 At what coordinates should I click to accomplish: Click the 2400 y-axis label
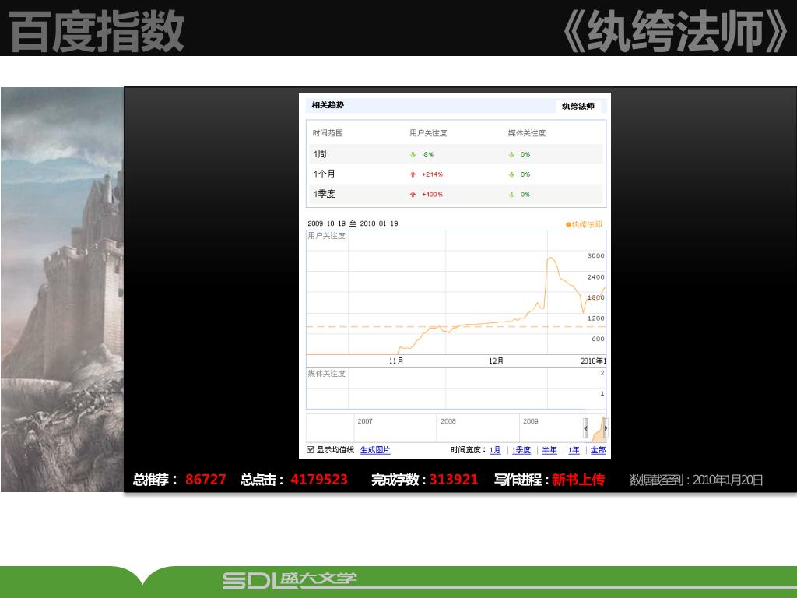pos(595,277)
